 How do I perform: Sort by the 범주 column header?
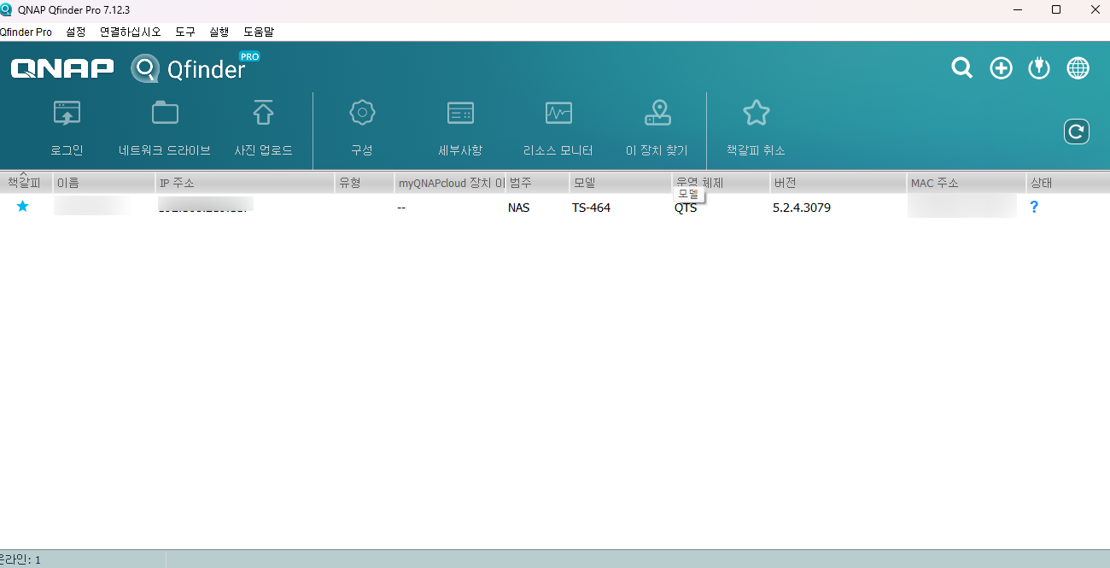click(538, 183)
